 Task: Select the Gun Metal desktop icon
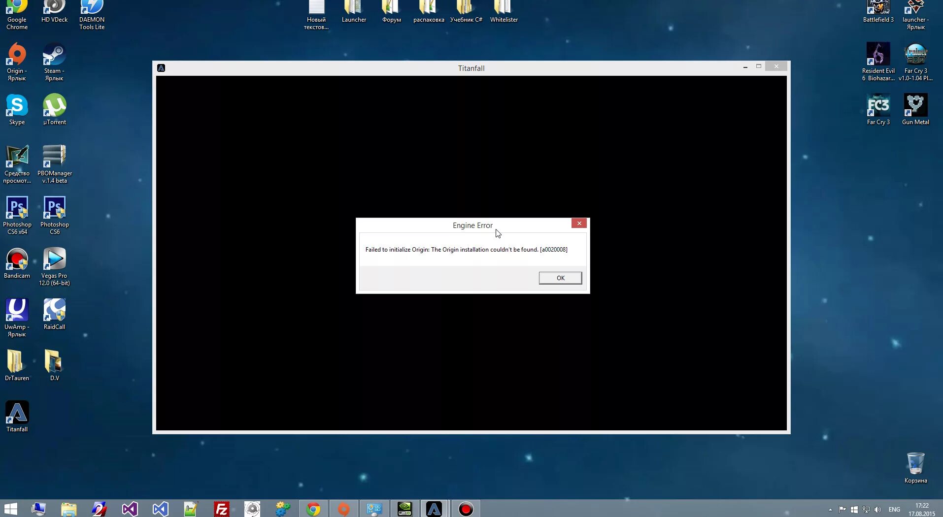[915, 109]
